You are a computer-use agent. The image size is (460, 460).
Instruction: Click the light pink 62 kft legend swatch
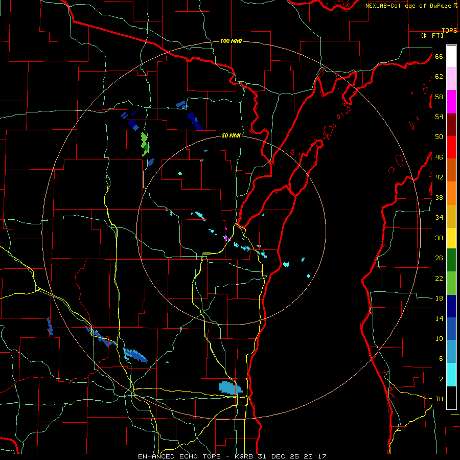451,79
